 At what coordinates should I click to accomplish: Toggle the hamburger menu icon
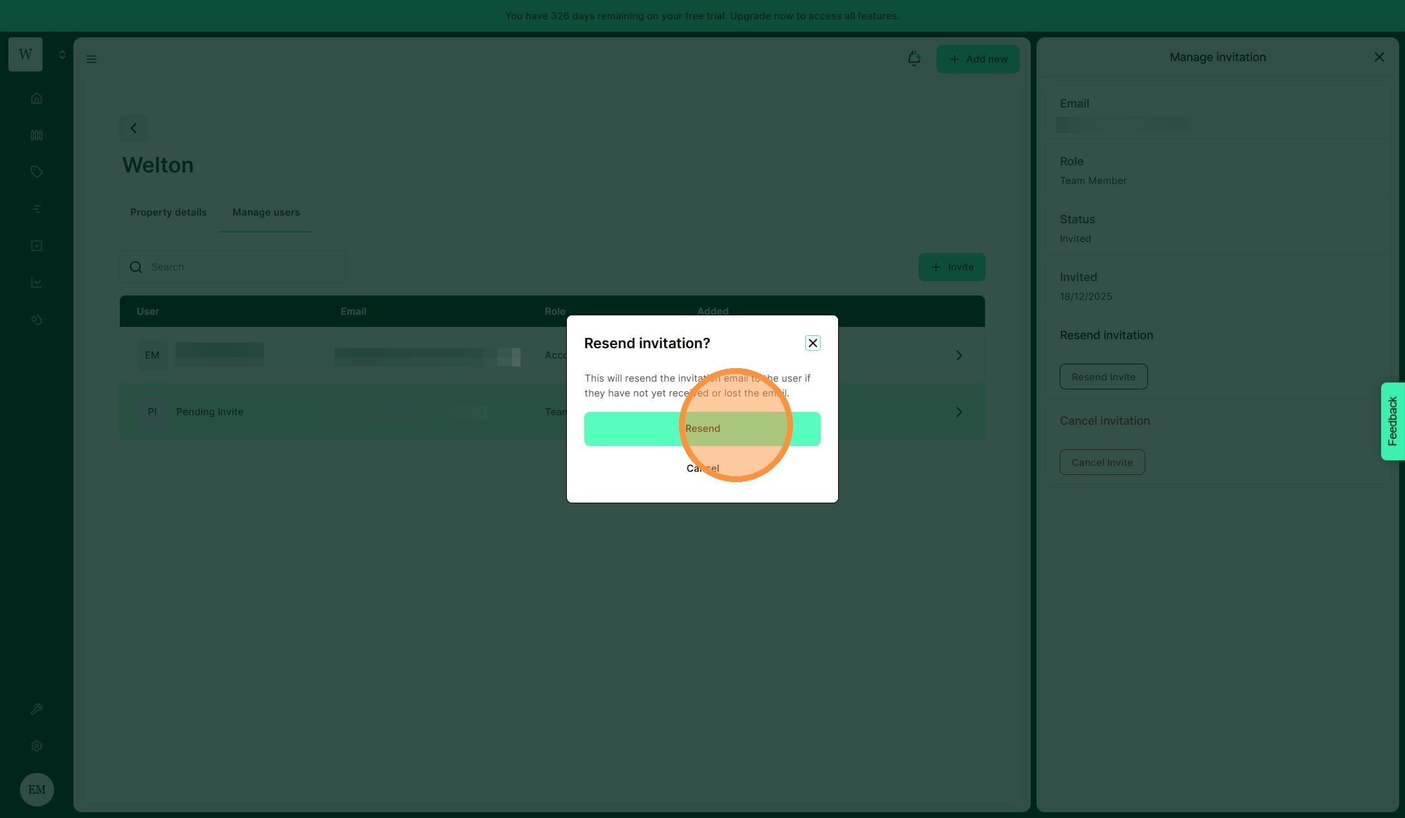tap(91, 59)
